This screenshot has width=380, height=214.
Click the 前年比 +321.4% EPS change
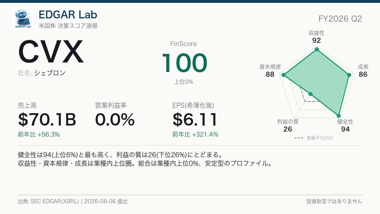pyautogui.click(x=195, y=134)
